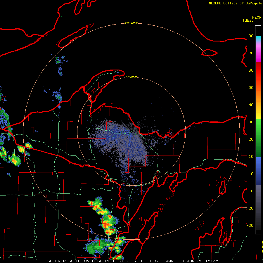Click the '70' value on the dBZ scale

[x=251, y=53]
